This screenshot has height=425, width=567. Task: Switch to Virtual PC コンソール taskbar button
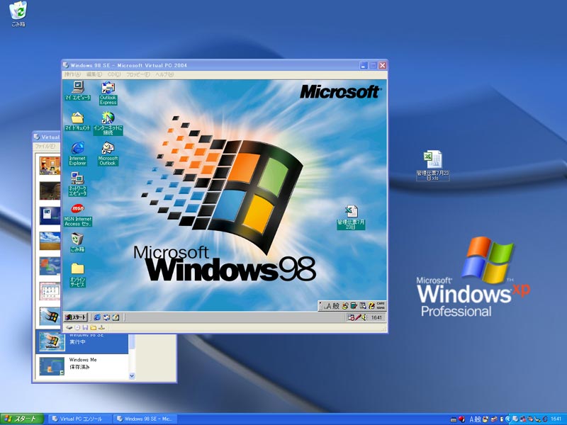click(79, 419)
